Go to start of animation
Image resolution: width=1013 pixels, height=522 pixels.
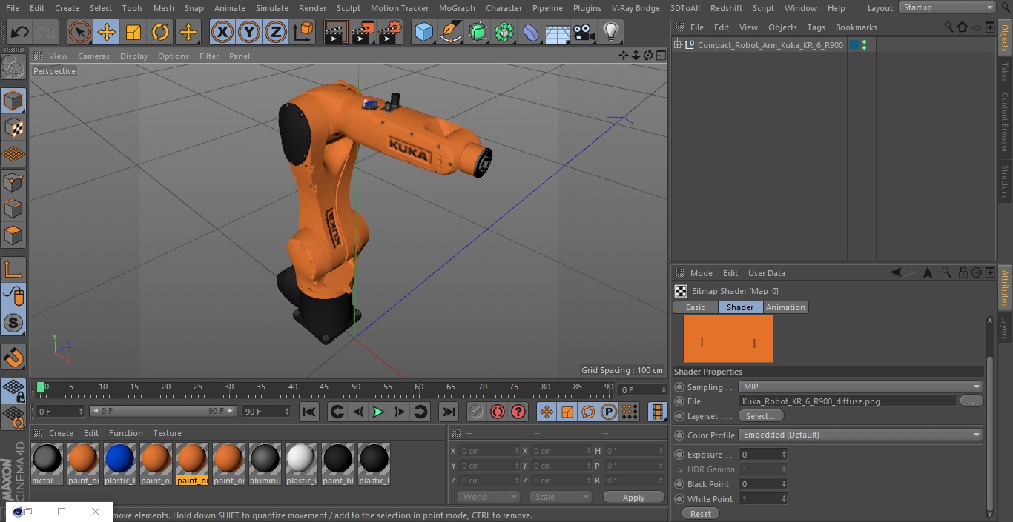[309, 412]
